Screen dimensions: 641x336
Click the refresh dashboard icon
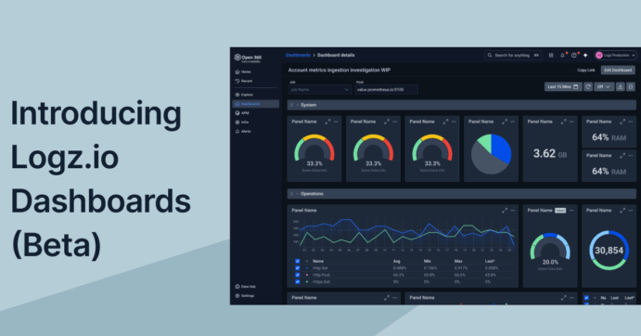click(588, 86)
